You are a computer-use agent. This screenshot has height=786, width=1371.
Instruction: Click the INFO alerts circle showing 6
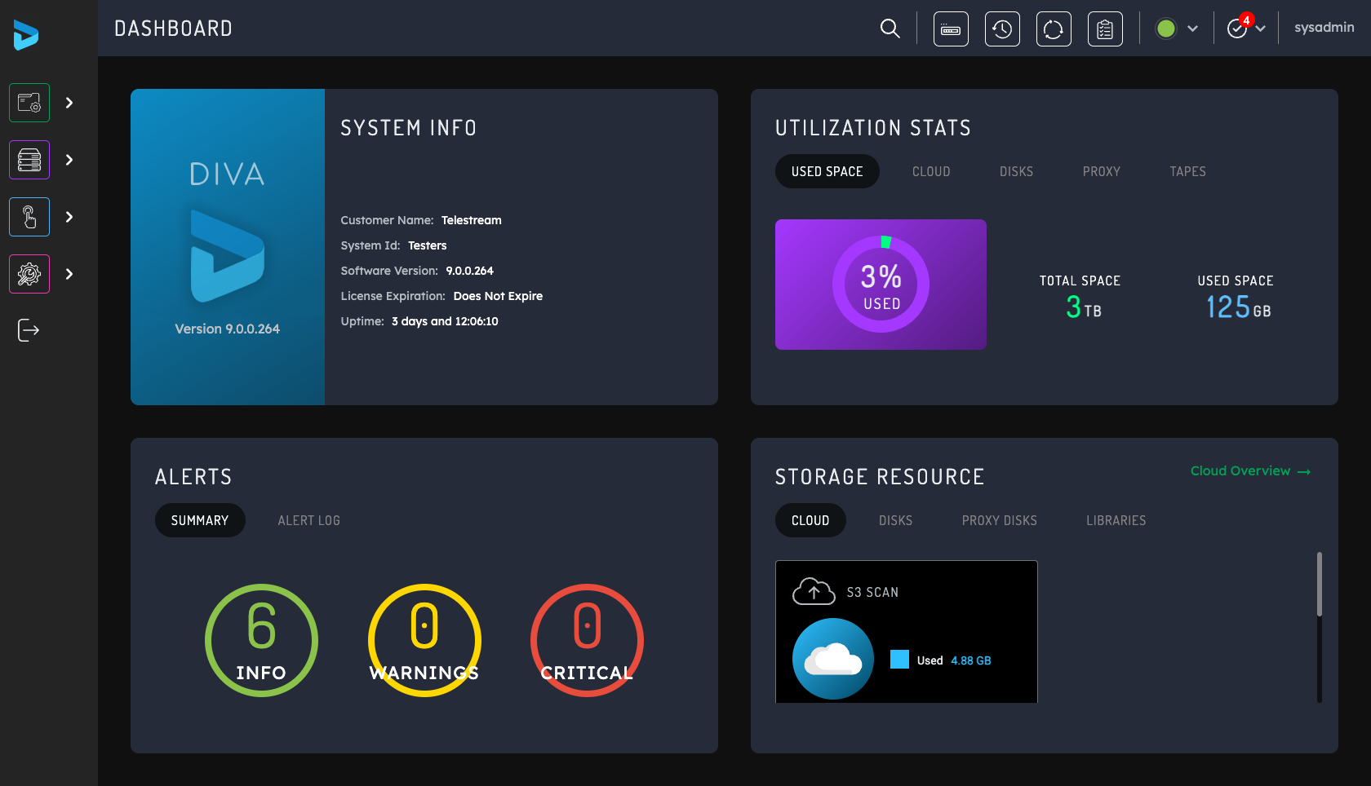tap(261, 640)
